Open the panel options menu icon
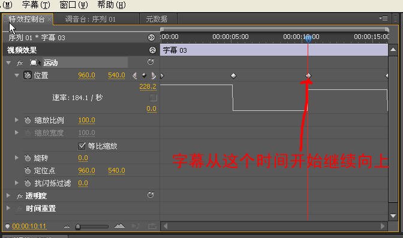This screenshot has height=238, width=403. point(383,18)
